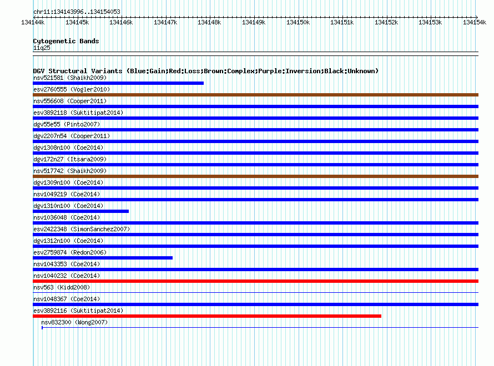Click the blue nsv1048367 variant bar

(x=255, y=304)
